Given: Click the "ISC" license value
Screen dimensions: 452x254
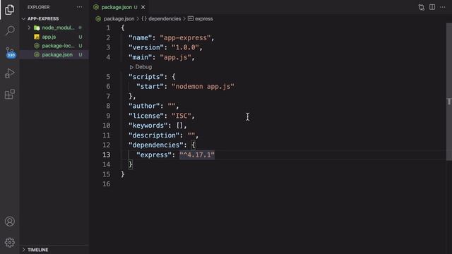Looking at the screenshot, I should pyautogui.click(x=182, y=116).
